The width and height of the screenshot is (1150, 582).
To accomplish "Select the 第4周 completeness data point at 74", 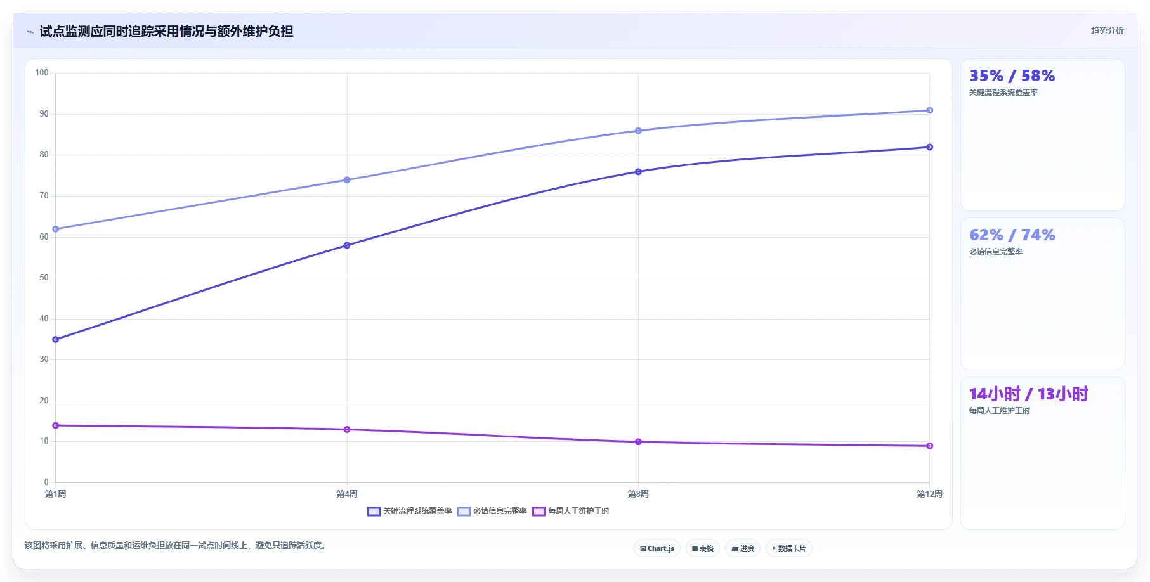I will click(347, 180).
